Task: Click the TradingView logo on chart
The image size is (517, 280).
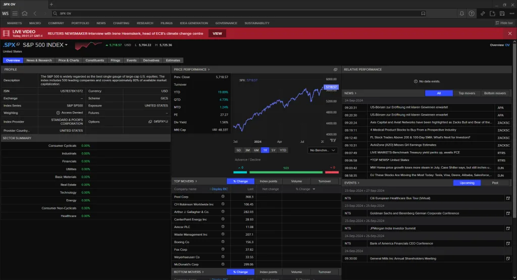Action: [333, 141]
